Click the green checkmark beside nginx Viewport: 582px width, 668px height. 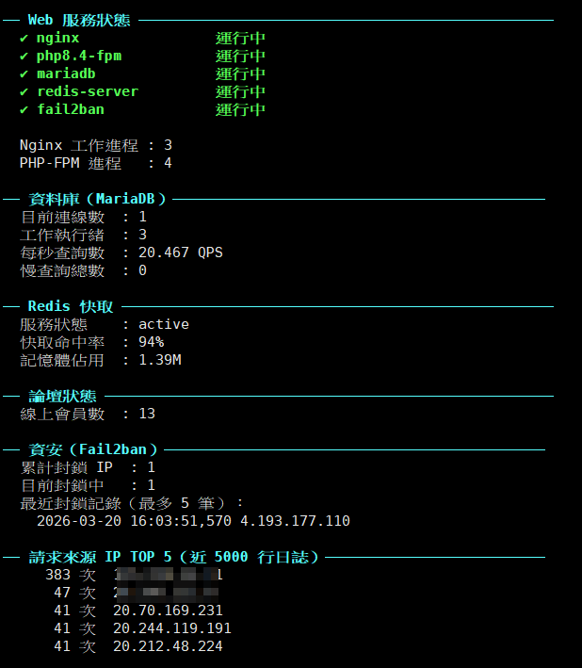tap(24, 39)
